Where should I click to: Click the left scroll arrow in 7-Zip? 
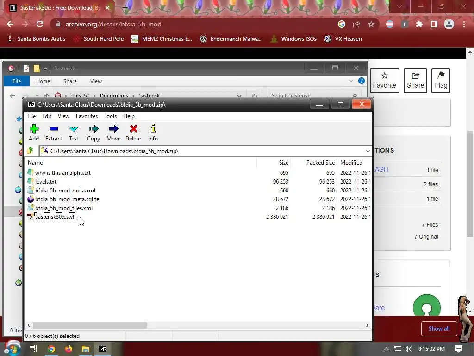tap(29, 325)
